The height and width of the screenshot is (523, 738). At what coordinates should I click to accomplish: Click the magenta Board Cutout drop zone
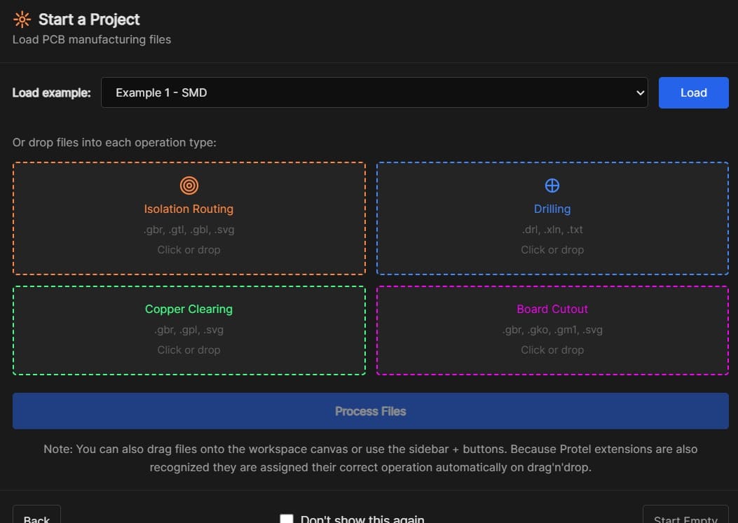coord(552,328)
